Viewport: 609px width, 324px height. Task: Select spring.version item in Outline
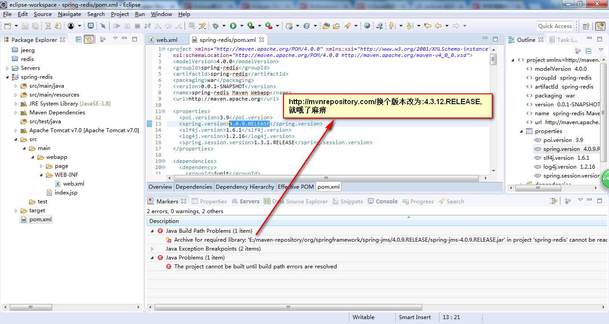click(567, 149)
